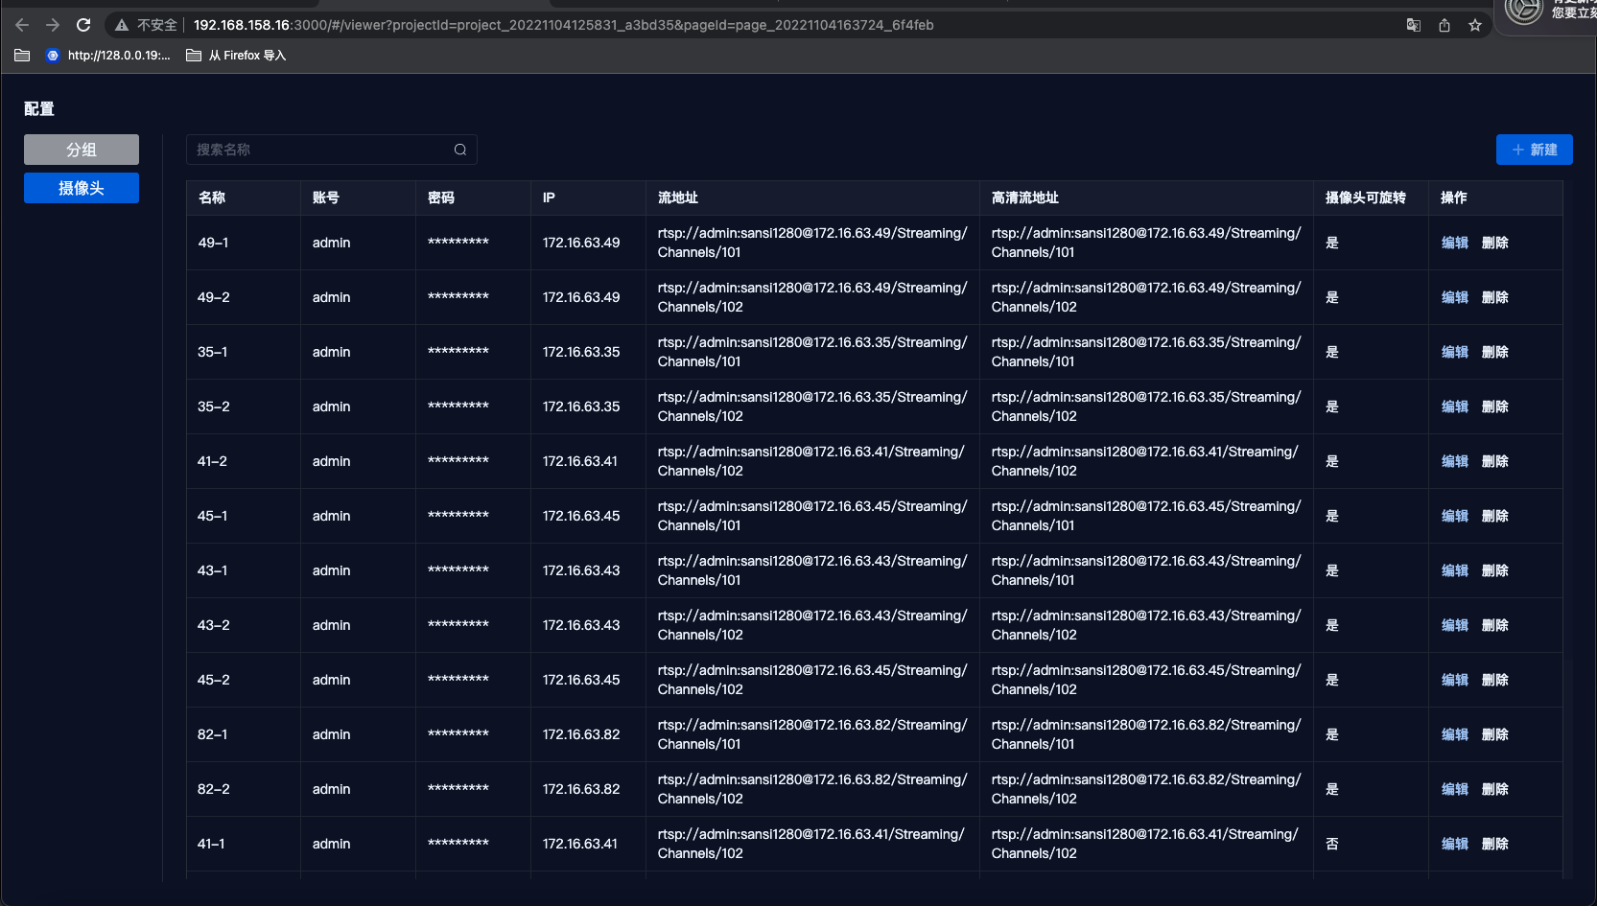Switch to the 分组 tab
This screenshot has width=1597, height=906.
pos(82,150)
